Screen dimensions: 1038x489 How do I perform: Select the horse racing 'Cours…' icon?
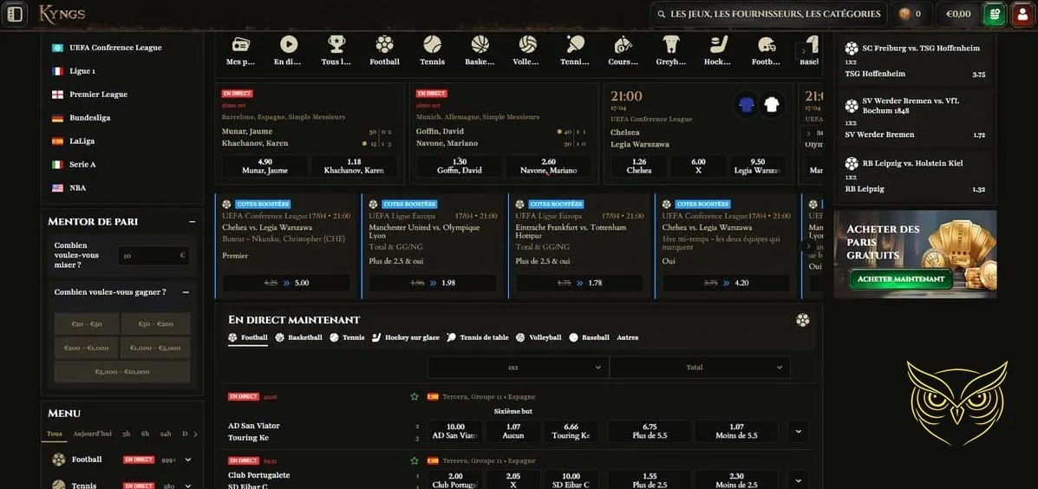coord(623,51)
